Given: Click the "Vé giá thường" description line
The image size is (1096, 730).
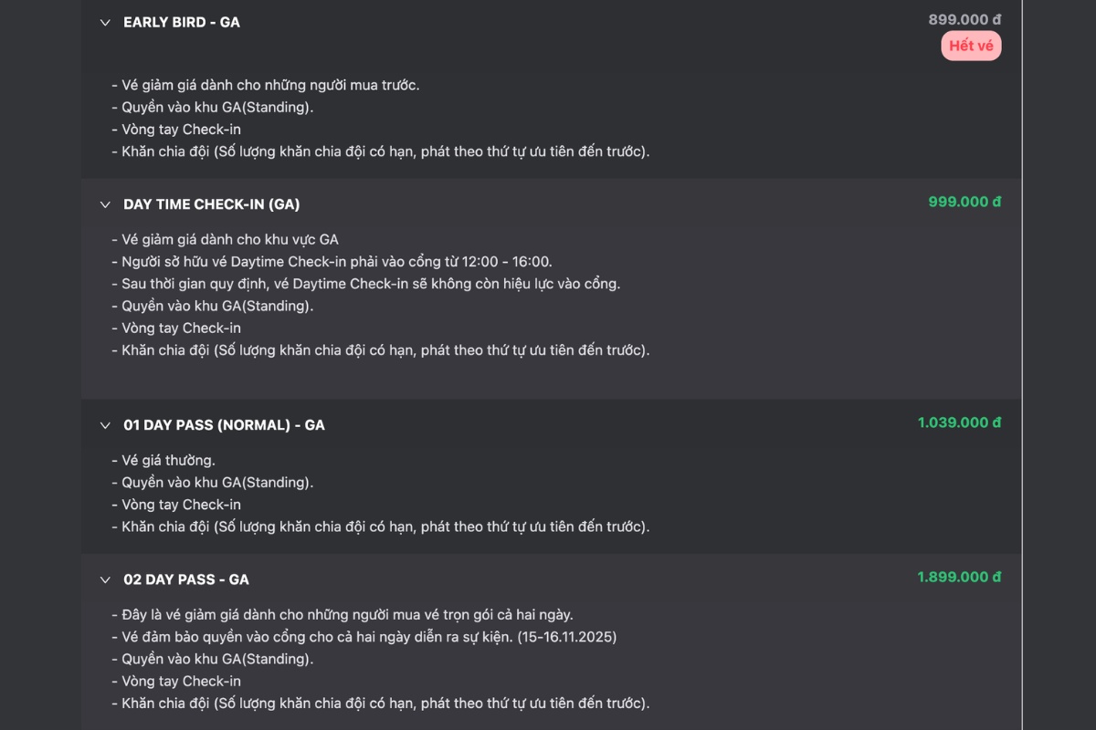Looking at the screenshot, I should coord(163,461).
